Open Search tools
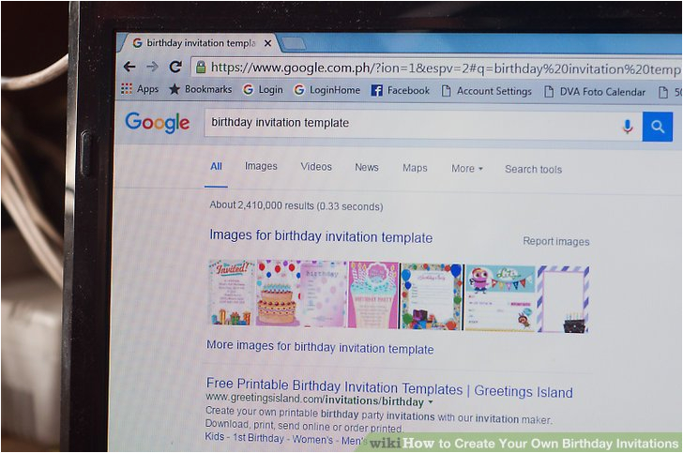Image resolution: width=683 pixels, height=453 pixels. (x=533, y=169)
